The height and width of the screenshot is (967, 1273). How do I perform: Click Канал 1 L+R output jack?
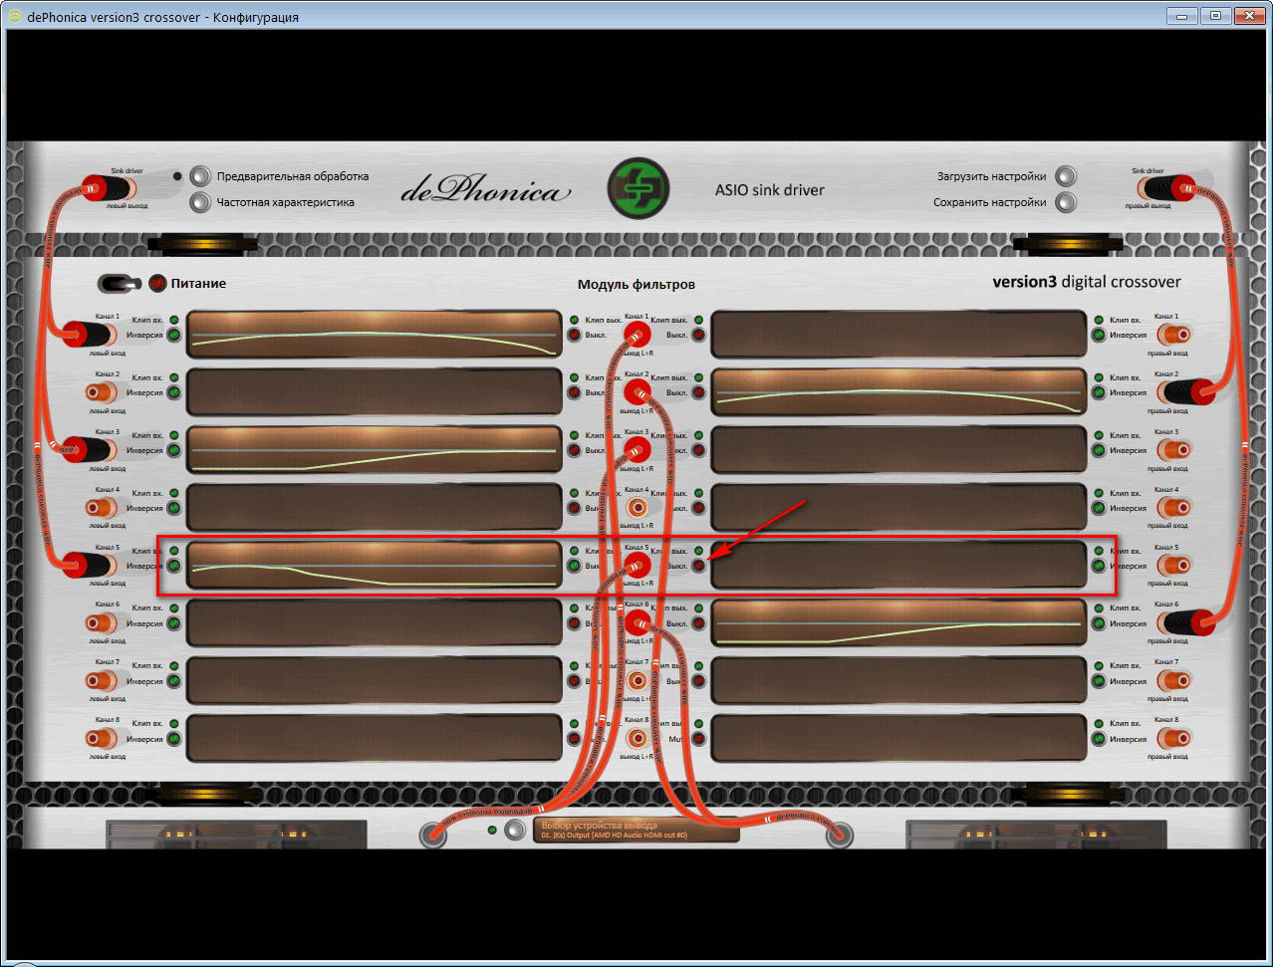tap(637, 335)
